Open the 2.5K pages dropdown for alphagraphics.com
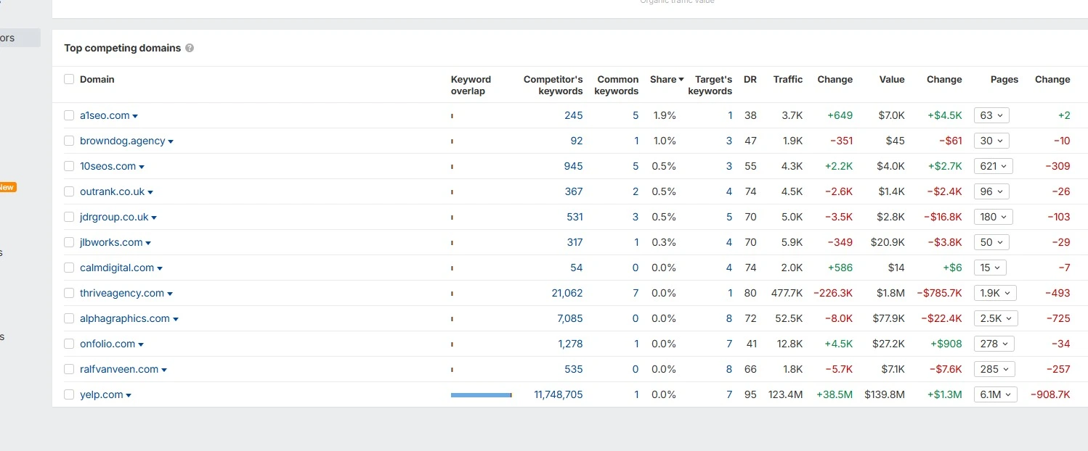The image size is (1088, 451). 996,318
